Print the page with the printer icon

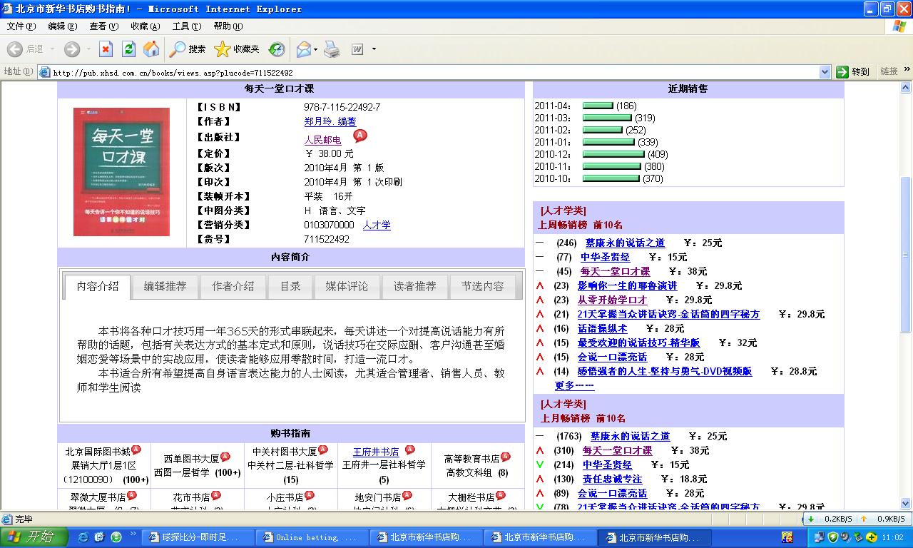[x=332, y=49]
